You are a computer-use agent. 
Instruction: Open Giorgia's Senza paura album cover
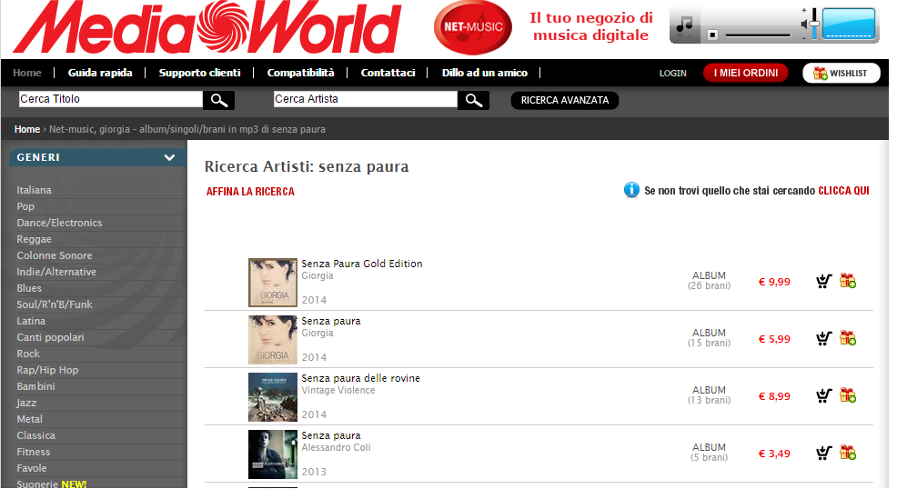click(x=272, y=339)
